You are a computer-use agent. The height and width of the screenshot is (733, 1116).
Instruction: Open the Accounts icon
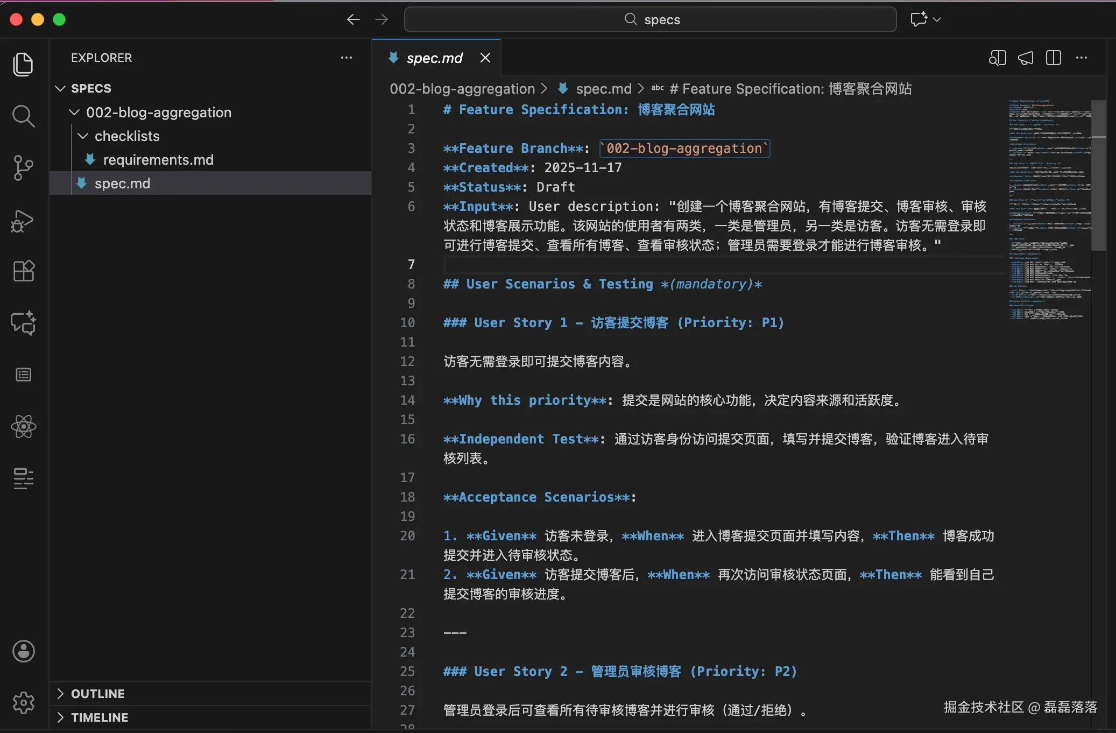click(23, 651)
